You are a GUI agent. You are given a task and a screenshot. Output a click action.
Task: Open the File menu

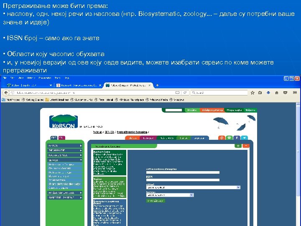(x=5, y=78)
